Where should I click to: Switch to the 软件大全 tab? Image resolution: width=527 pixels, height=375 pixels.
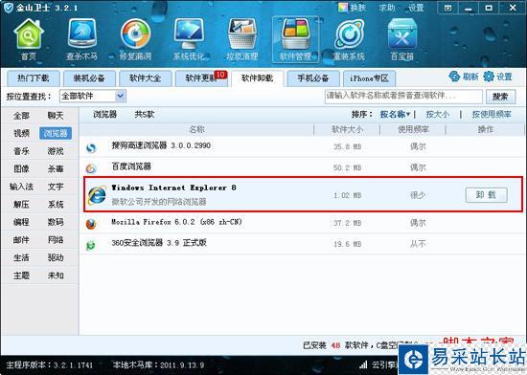[146, 78]
